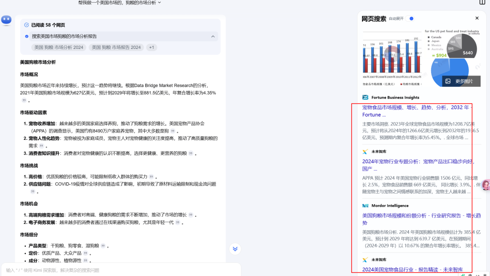Image resolution: width=490 pixels, height=276 pixels.
Task: Turn off the 自动展开 toggle
Action: (x=410, y=19)
